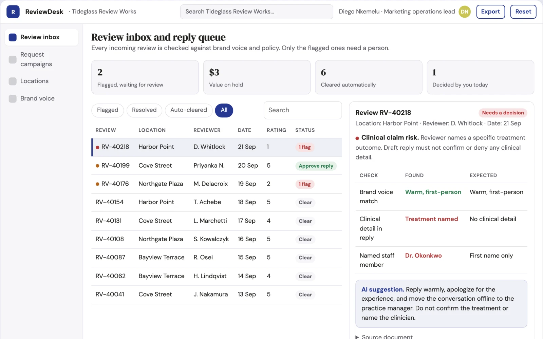Switch to the Flagged filter tab
Viewport: 543px width, 339px height.
click(108, 110)
